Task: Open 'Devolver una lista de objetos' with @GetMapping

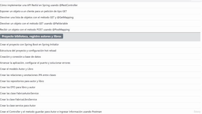Action: [37, 17]
